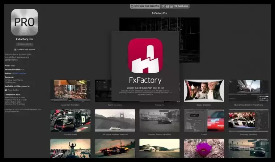Click the Camera Shake label
The height and width of the screenshot is (162, 275).
click(x=70, y=135)
